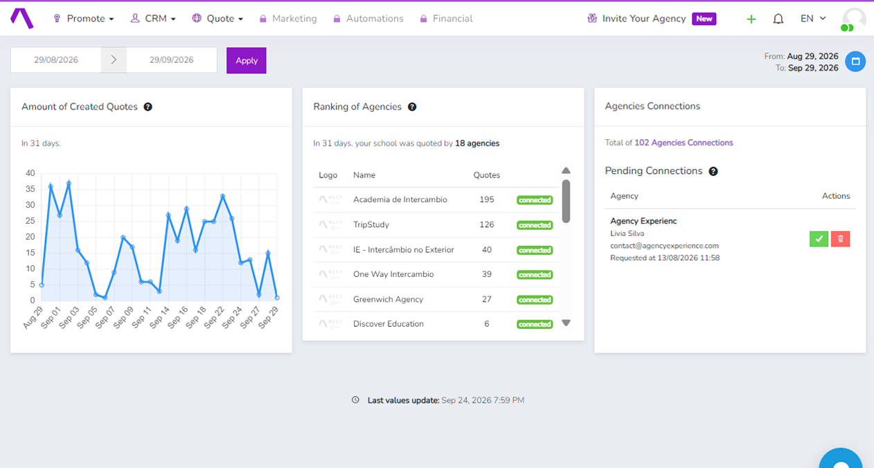Image resolution: width=874 pixels, height=468 pixels.
Task: Click quote count 195
Action: (487, 199)
